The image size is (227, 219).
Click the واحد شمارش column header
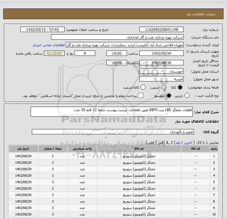82,148
